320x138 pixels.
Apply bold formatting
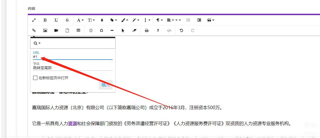point(45,20)
